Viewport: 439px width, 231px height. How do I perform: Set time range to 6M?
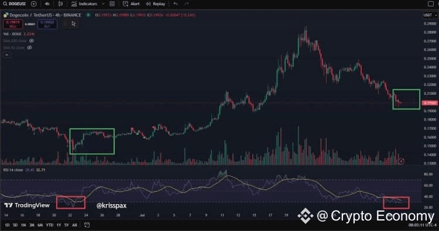coord(40,225)
